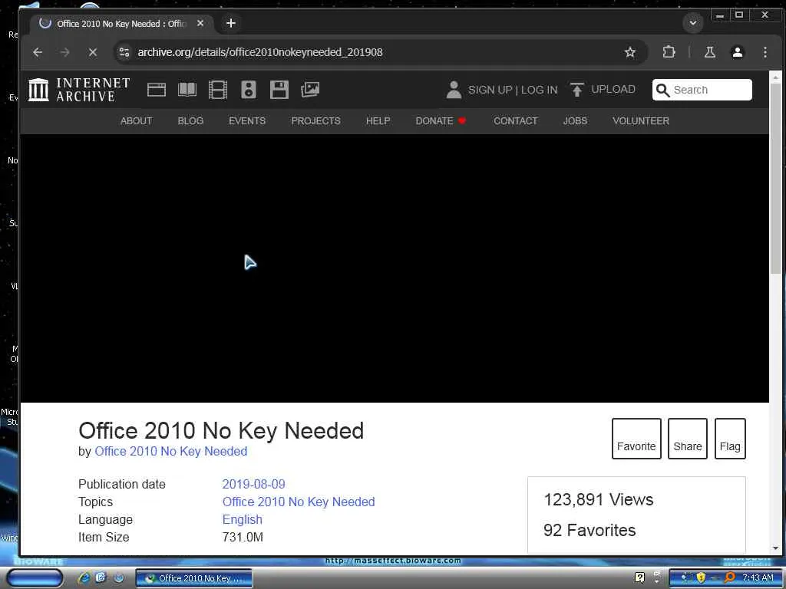Click the SIGN UP link
This screenshot has height=589, width=786.
click(490, 90)
